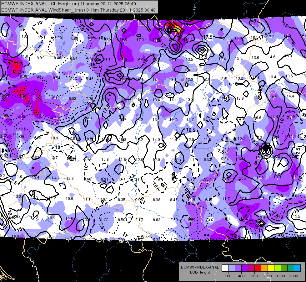
Task: Click the map value '18.1'
Action: coord(254,38)
